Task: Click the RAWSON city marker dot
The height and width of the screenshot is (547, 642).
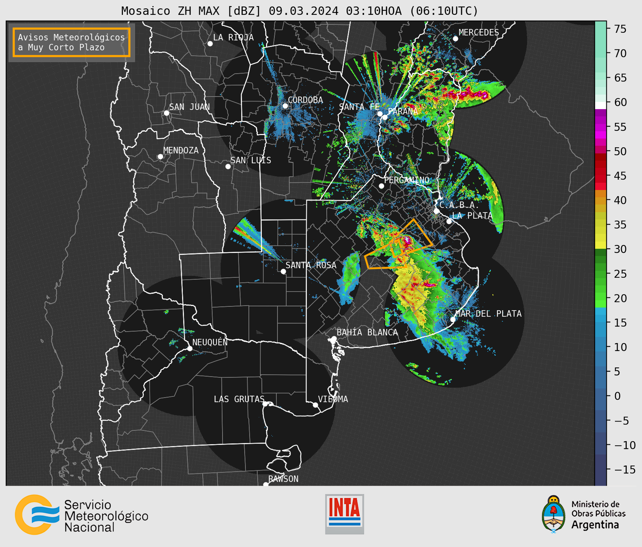Action: 266,485
